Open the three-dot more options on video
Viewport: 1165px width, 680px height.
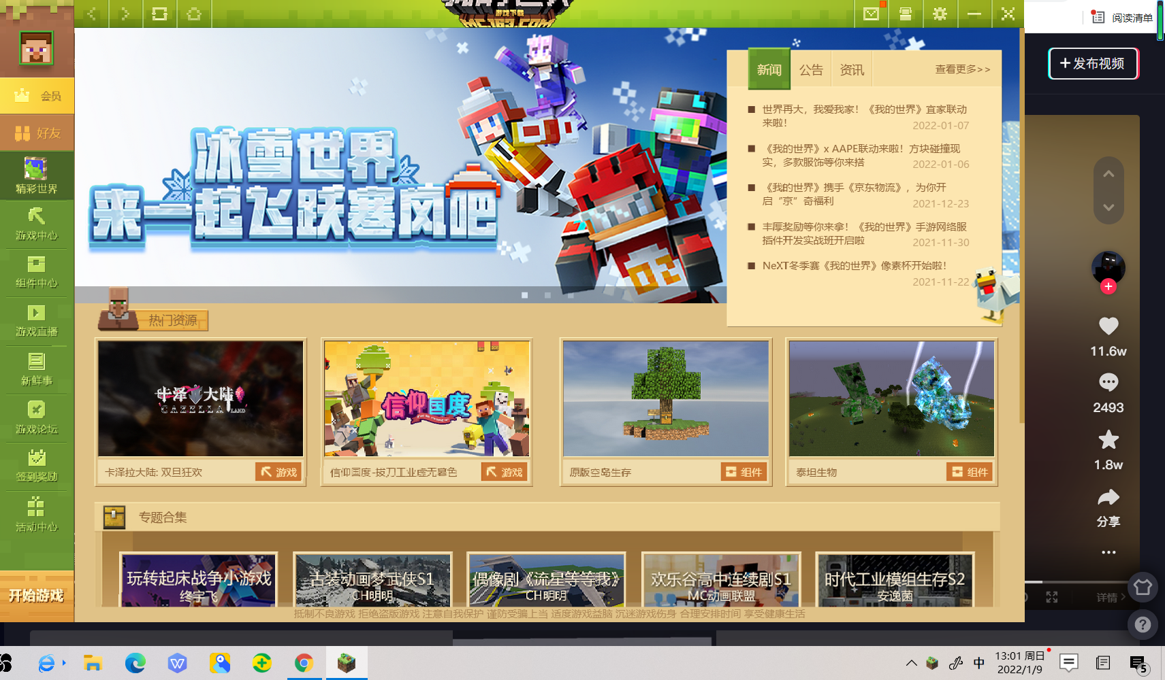click(x=1108, y=552)
